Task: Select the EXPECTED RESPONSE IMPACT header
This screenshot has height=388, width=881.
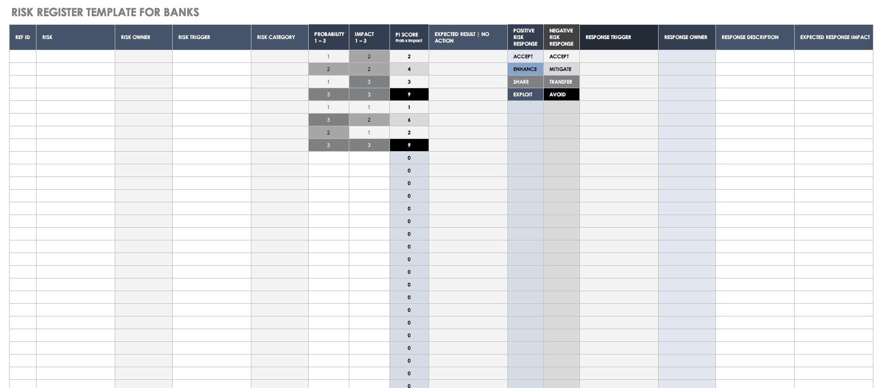Action: (x=834, y=37)
